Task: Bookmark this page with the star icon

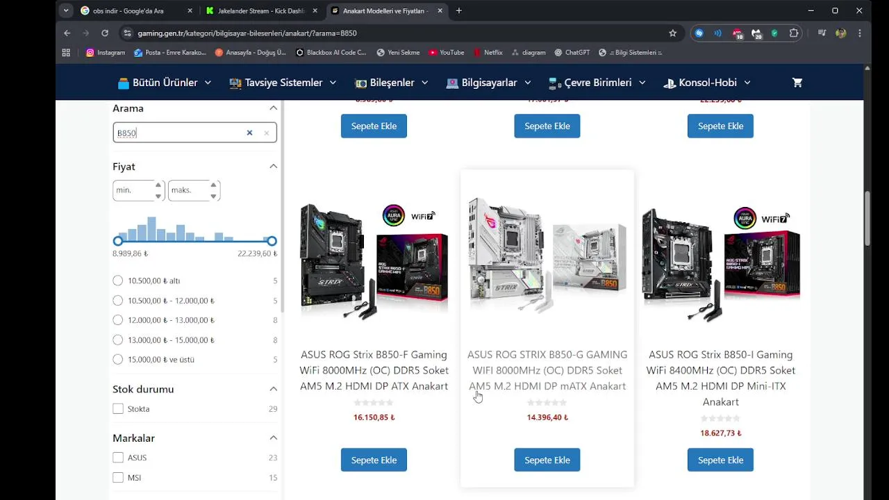Action: point(672,33)
